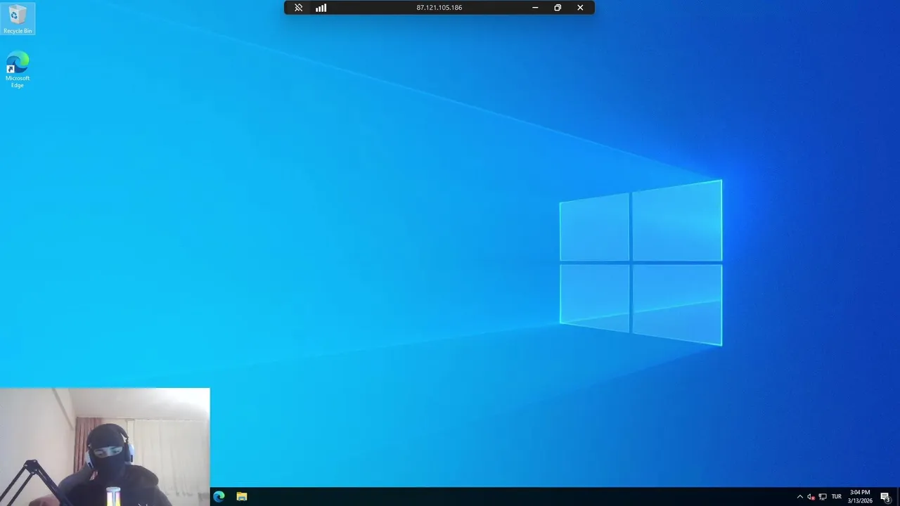The height and width of the screenshot is (506, 900).
Task: Close the remote desktop connection
Action: click(x=580, y=8)
